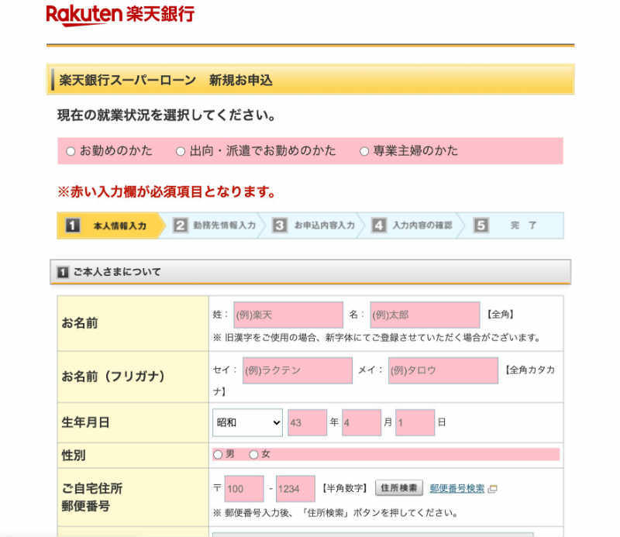Select the お勤めのかた radio button

coord(71,151)
